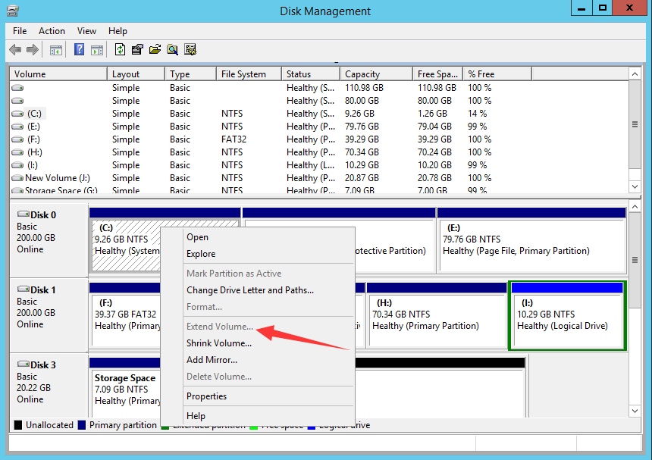Select Change Drive Letter and Paths option
This screenshot has width=652, height=460.
coord(249,290)
